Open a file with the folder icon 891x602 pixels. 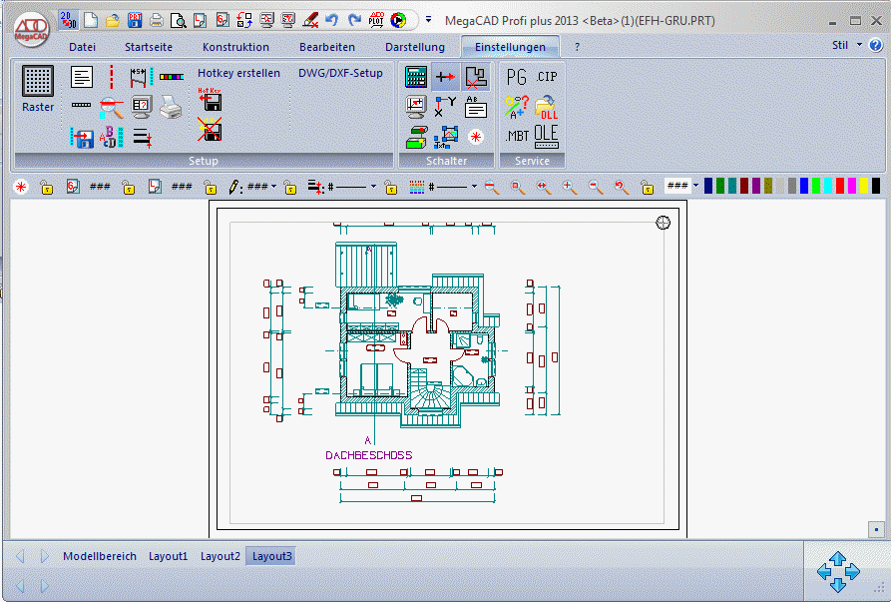pyautogui.click(x=113, y=21)
